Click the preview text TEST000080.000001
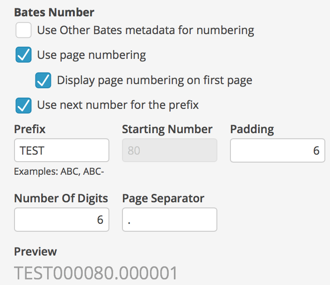 point(96,273)
